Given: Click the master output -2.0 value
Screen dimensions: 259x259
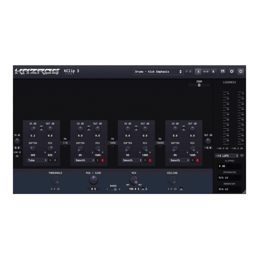Looking at the screenshot, I should (208, 148).
